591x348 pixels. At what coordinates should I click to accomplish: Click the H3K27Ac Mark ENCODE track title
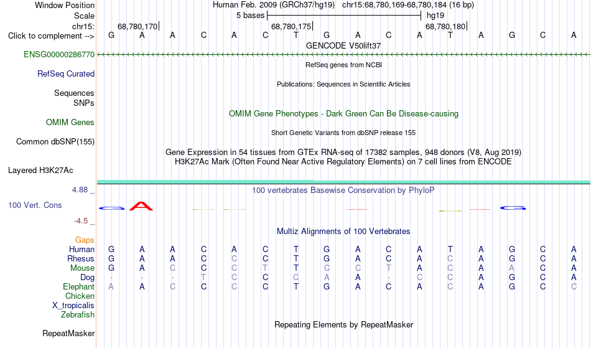pos(343,162)
